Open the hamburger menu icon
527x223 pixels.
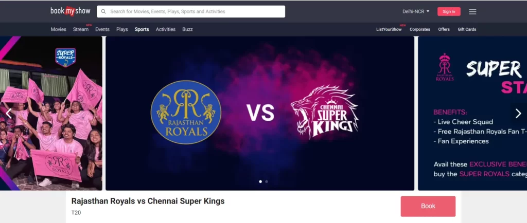coord(472,12)
